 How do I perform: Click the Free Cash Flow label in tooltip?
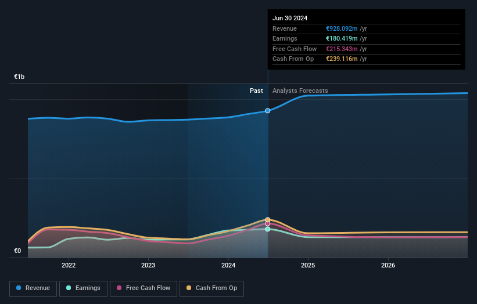pos(295,49)
